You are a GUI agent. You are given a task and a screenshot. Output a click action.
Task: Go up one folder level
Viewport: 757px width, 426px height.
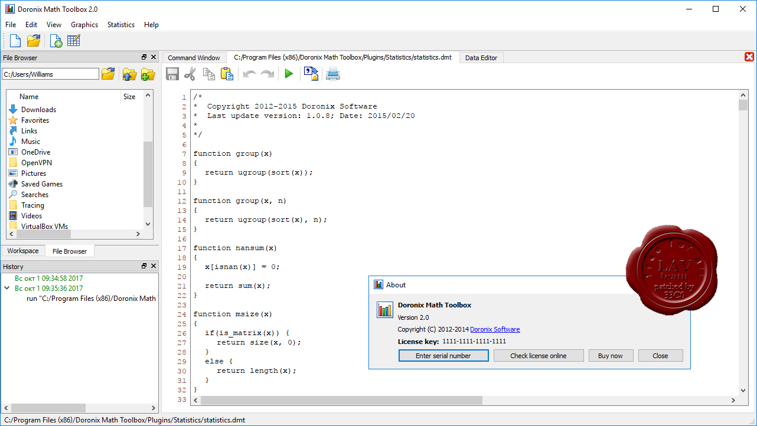[129, 74]
